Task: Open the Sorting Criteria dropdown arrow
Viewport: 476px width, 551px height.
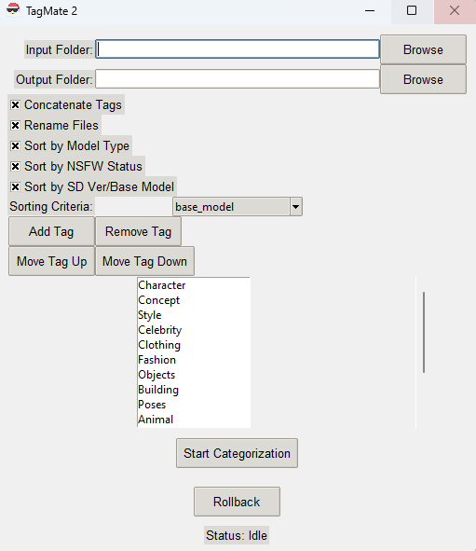Action: pos(296,207)
